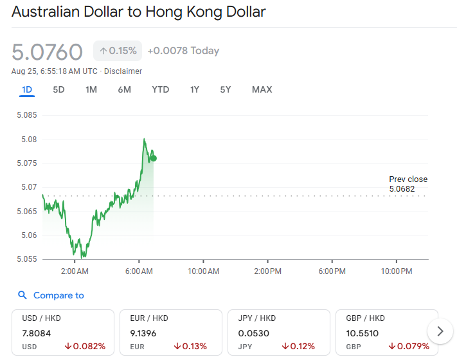Click the red down arrow on JPY / HKD card

tap(285, 347)
